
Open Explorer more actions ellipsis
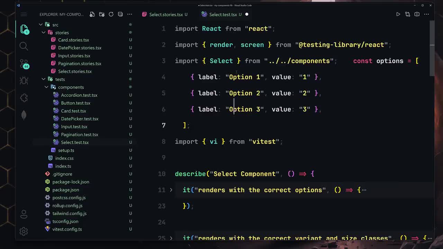click(129, 14)
